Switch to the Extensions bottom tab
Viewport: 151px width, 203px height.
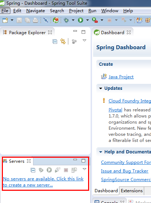click(x=132, y=191)
